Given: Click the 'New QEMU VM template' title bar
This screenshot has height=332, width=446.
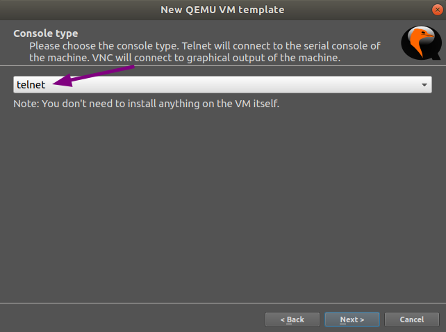Looking at the screenshot, I should 222,10.
